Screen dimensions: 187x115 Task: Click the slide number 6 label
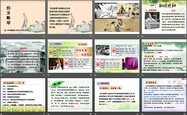(x=90, y=75)
